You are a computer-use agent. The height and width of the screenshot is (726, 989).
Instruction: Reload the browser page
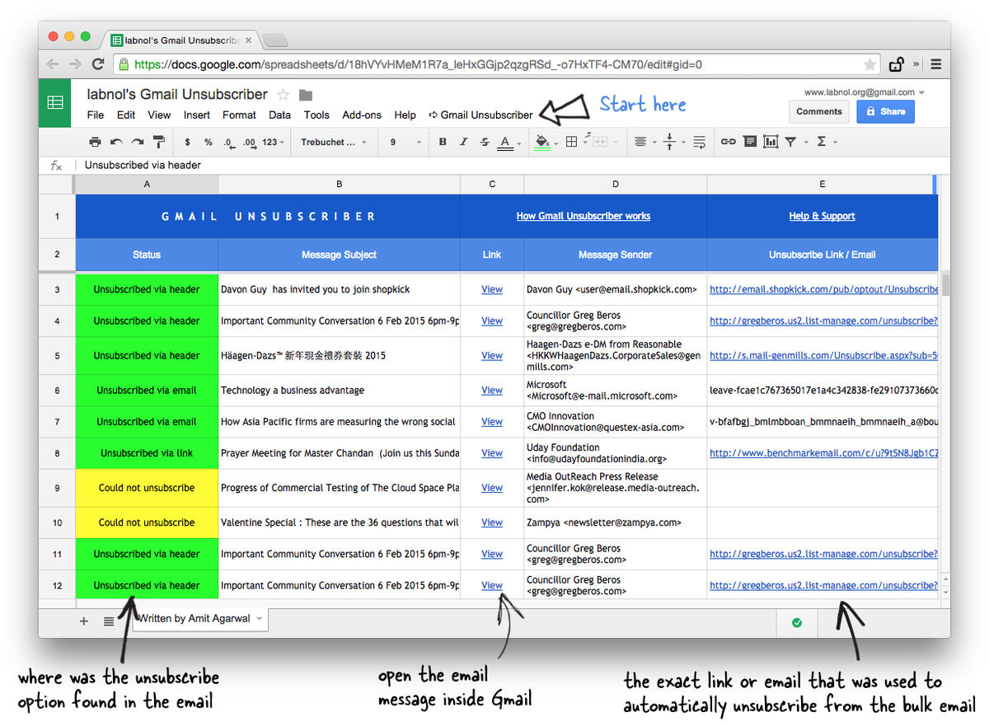pyautogui.click(x=98, y=64)
